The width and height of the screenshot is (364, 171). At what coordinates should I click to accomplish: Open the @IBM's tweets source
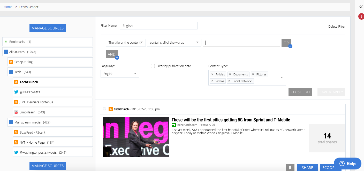tap(53, 92)
